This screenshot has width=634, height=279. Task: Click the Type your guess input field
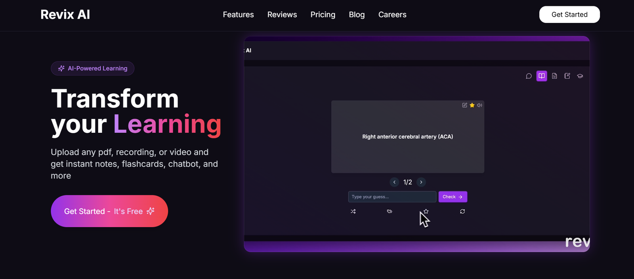tap(392, 197)
